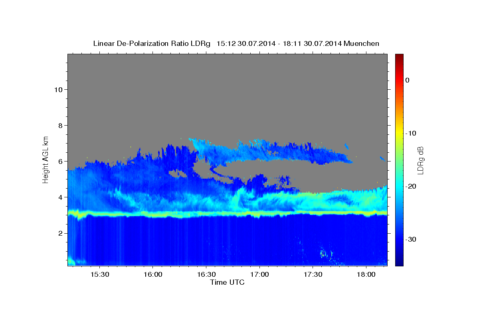
Task: Click the end timestamp "18:11 30.07.2014" in the title
Action: pos(312,43)
